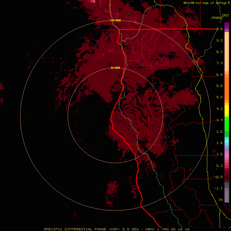Viewport: 231px width, 231px height.
Task: Click the 7.4 scale value
Action: coord(219,63)
